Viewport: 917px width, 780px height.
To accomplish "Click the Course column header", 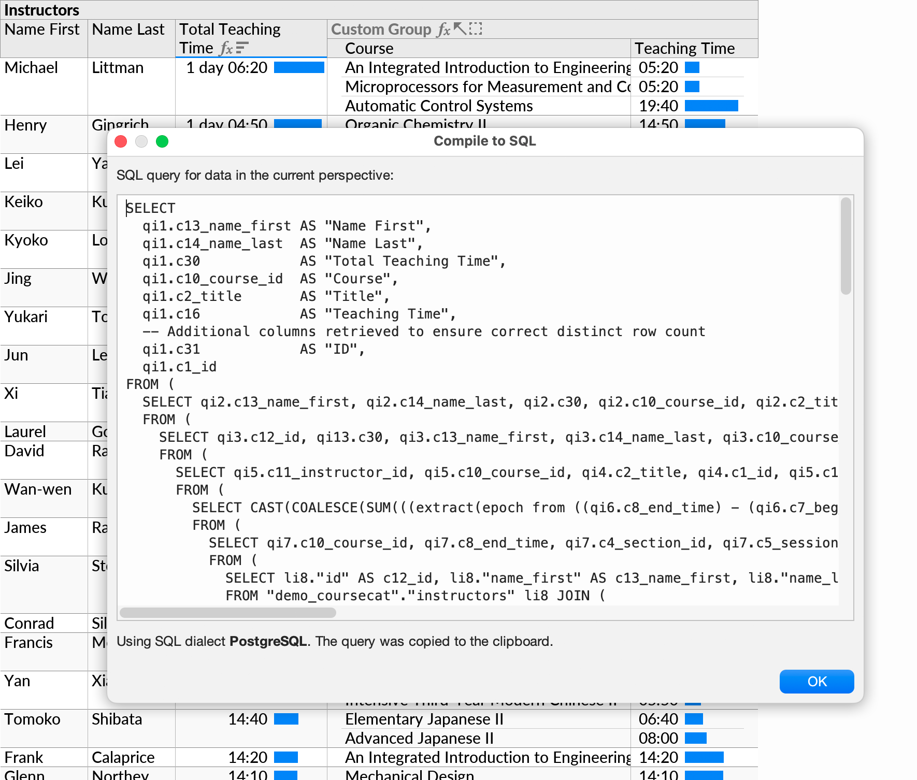I will click(x=368, y=48).
